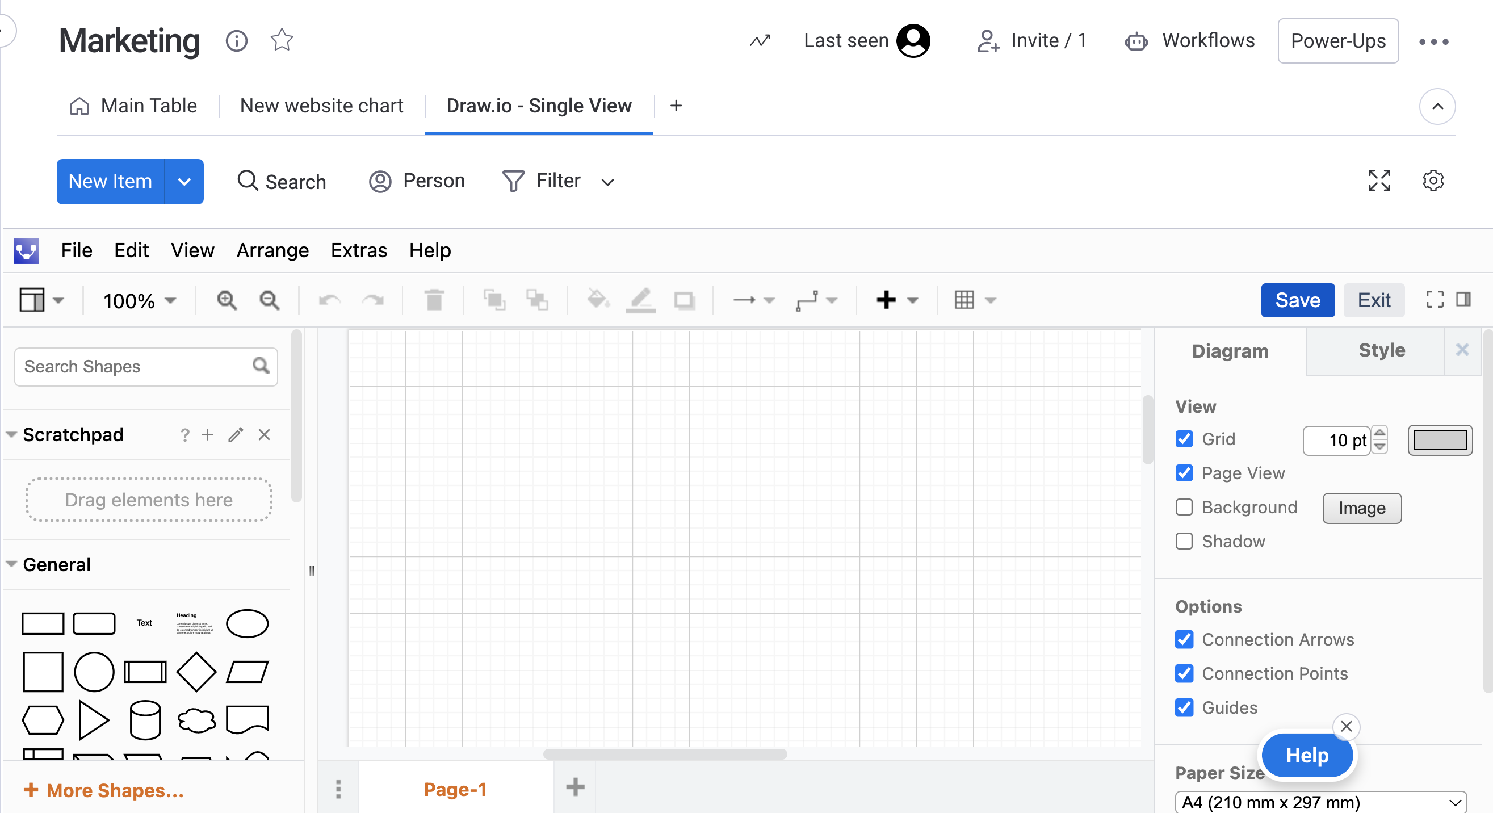Switch to the Style tab
Screen dimensions: 1493x813
(1381, 350)
